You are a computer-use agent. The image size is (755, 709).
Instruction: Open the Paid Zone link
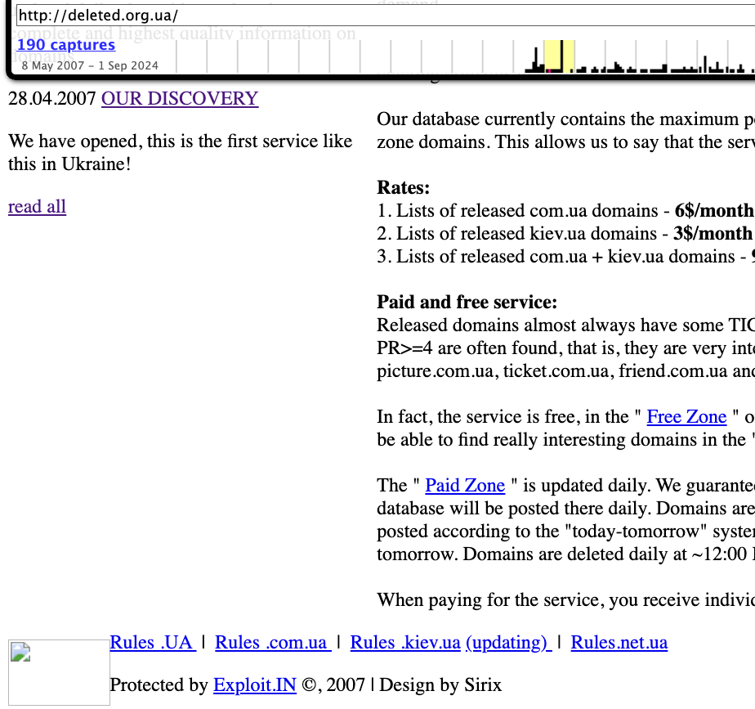464,485
